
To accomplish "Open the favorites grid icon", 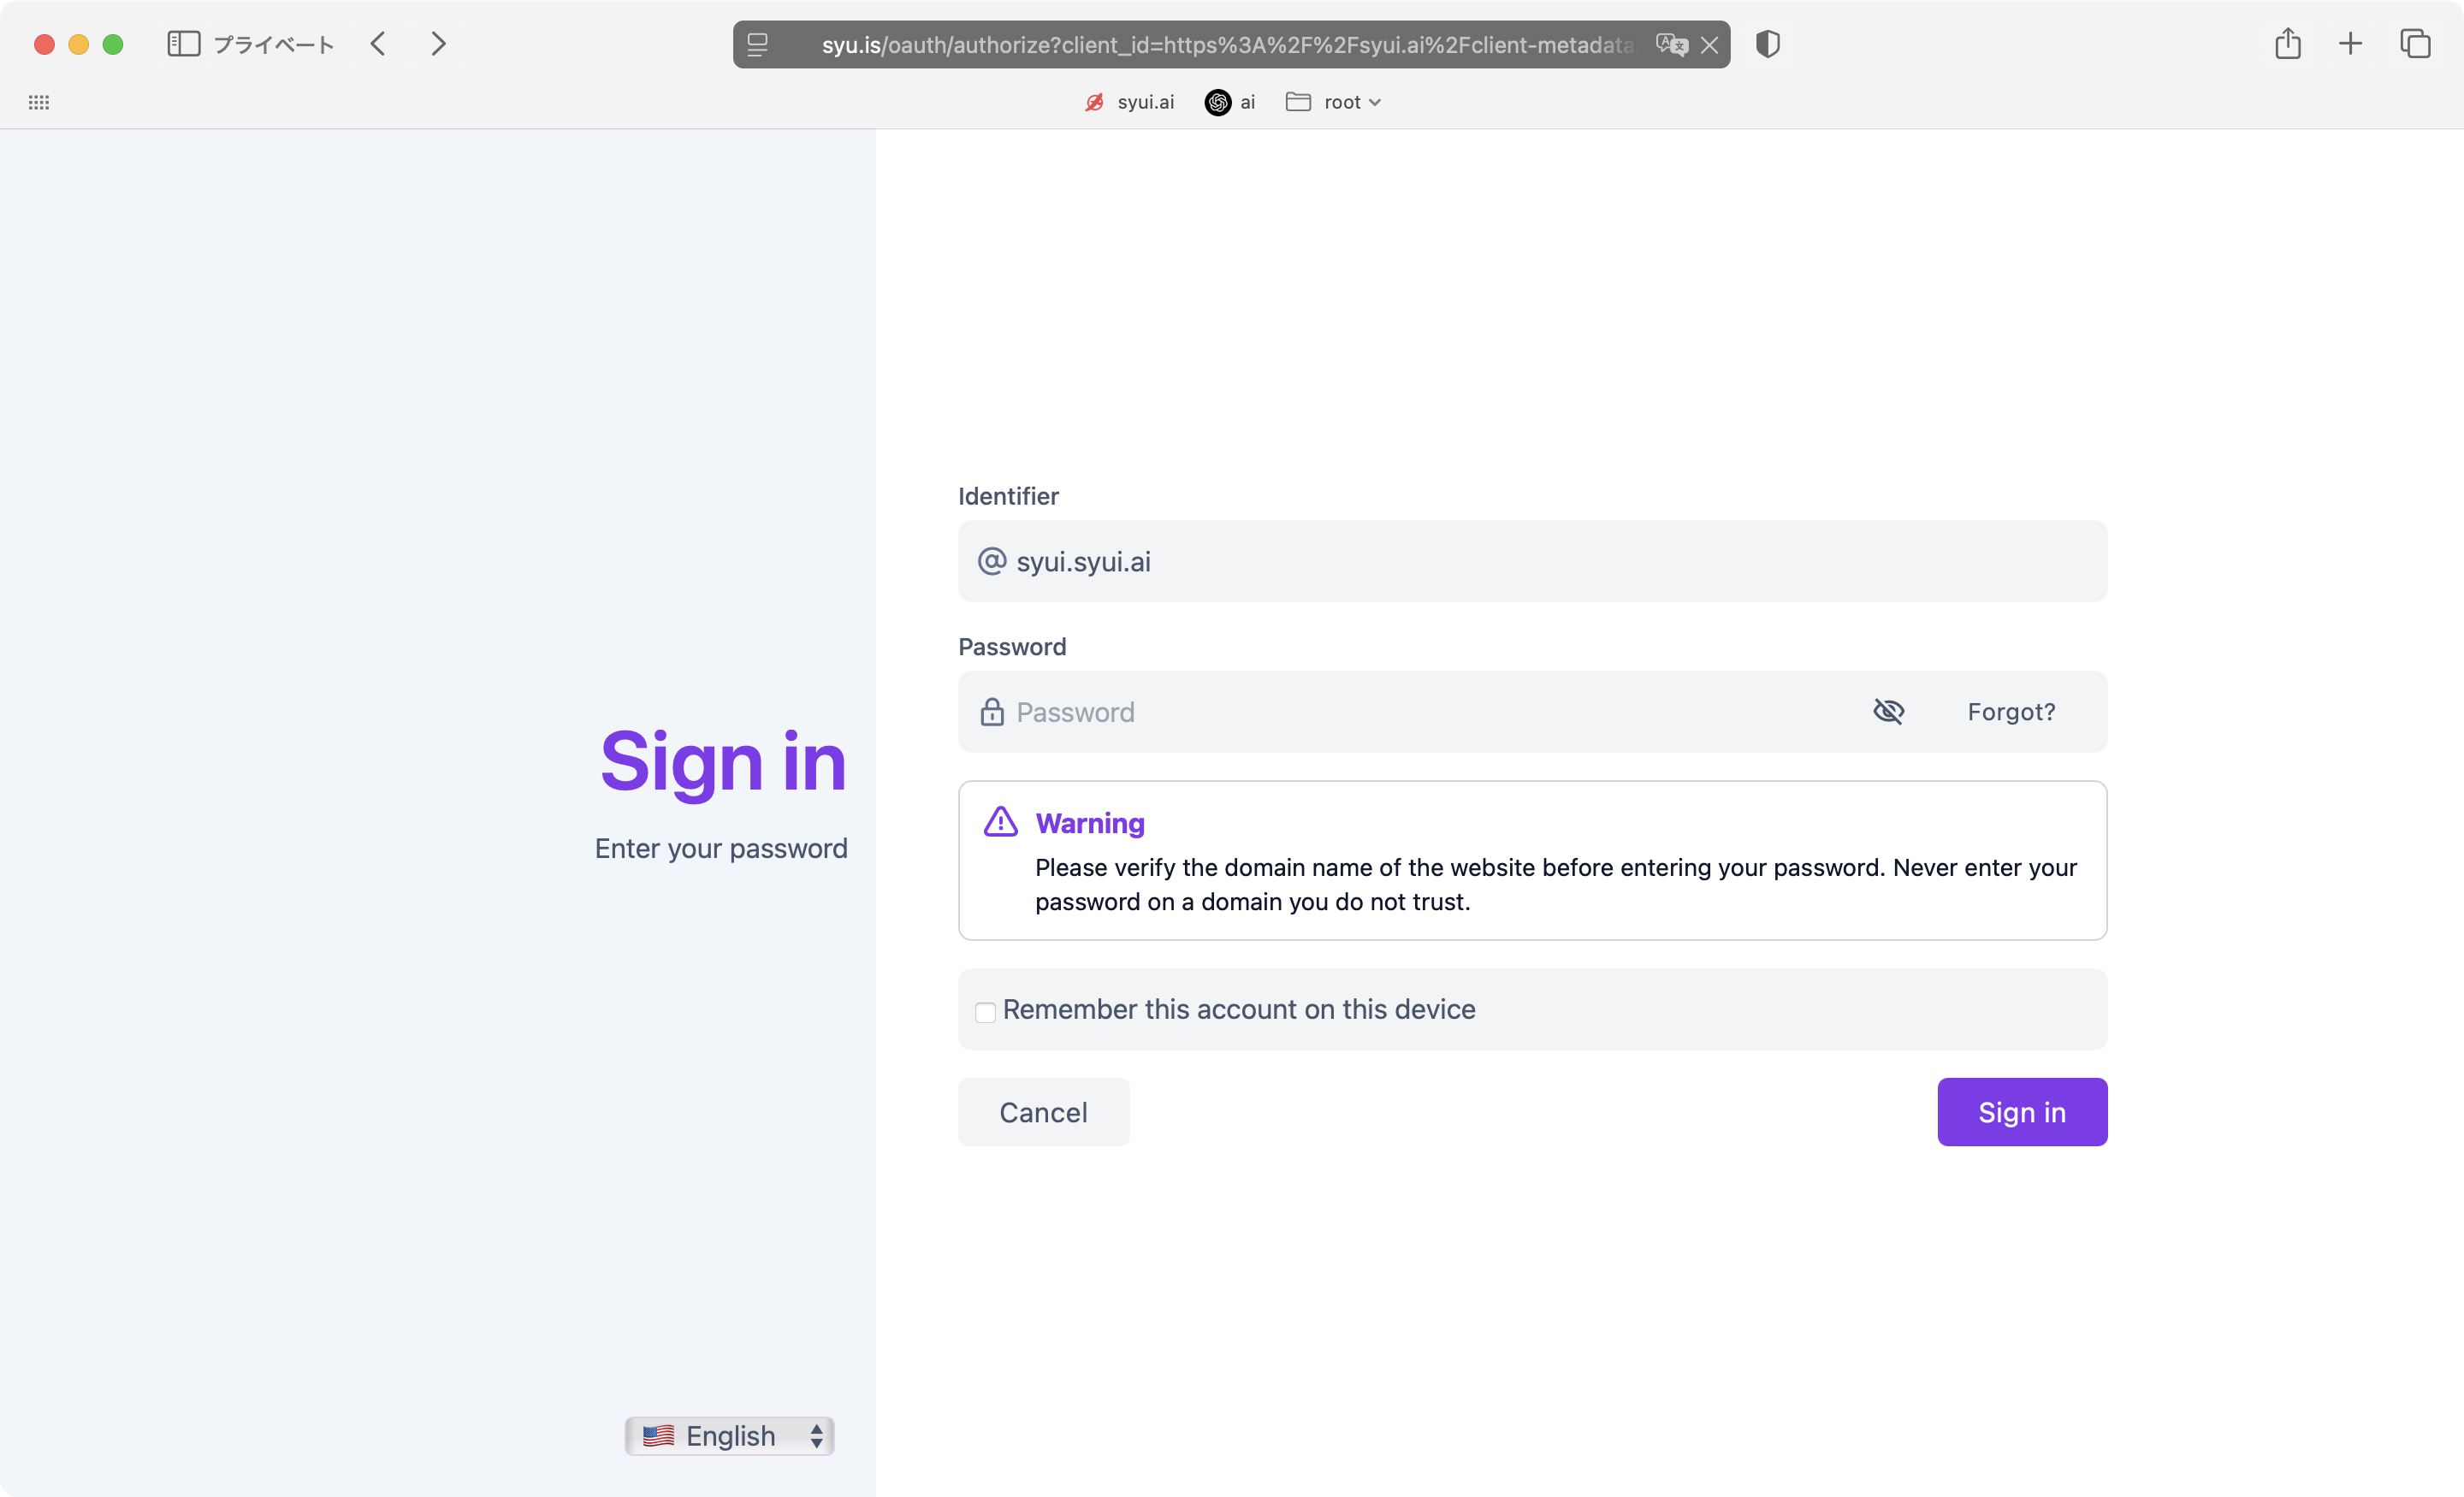I will 39,102.
